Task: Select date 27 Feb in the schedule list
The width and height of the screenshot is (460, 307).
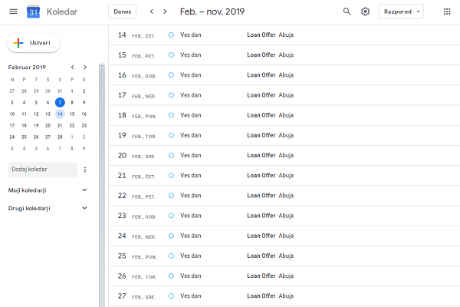Action: click(x=122, y=295)
